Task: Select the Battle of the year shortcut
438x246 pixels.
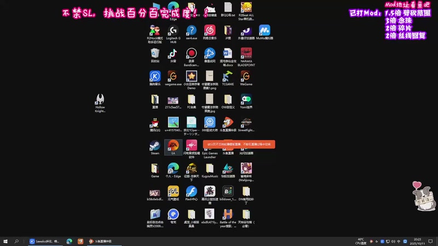Action: 228,218
